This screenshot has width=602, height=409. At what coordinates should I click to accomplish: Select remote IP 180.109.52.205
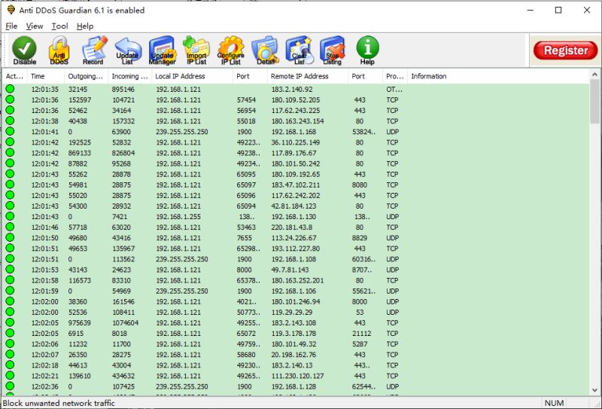(296, 100)
